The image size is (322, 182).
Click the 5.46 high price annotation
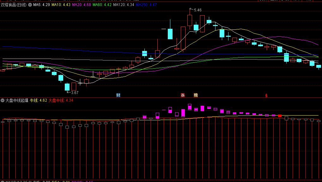[x=197, y=10]
